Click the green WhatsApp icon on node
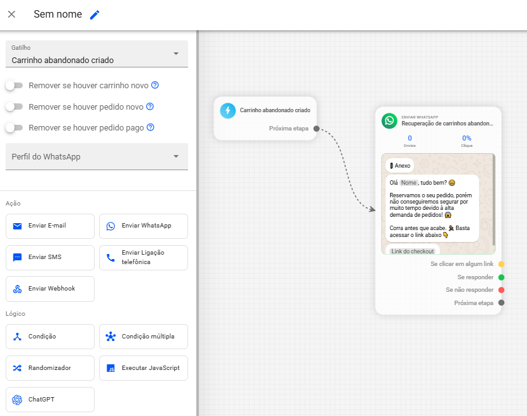The height and width of the screenshot is (416, 527). [x=389, y=120]
